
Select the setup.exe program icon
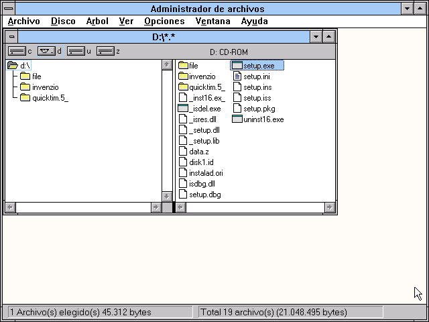point(237,66)
